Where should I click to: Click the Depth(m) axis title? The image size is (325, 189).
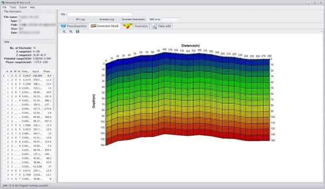pyautogui.click(x=94, y=101)
